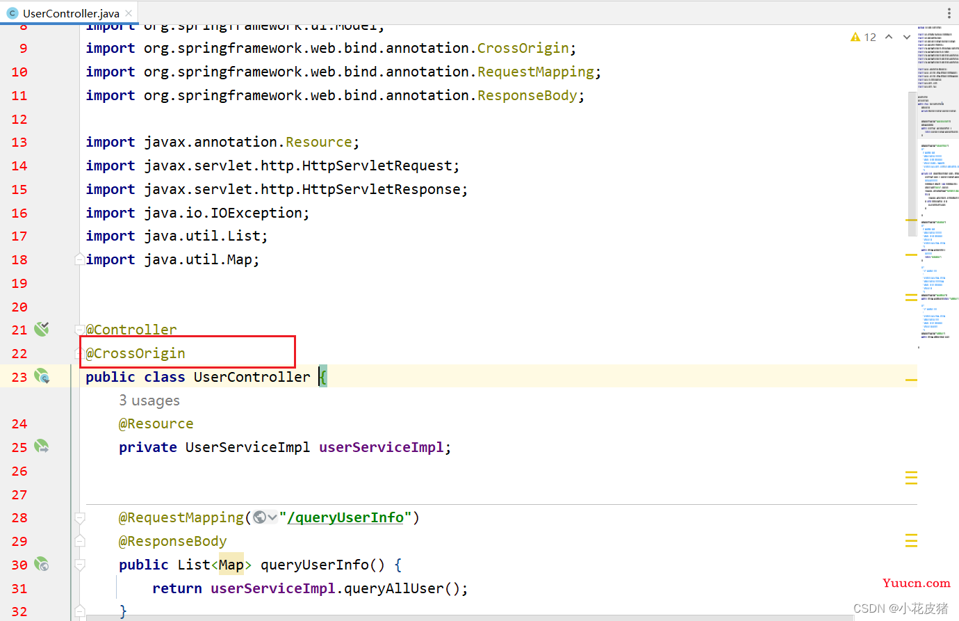Collapse the queryUserInfo method at line 30
This screenshot has width=959, height=621.
point(80,565)
